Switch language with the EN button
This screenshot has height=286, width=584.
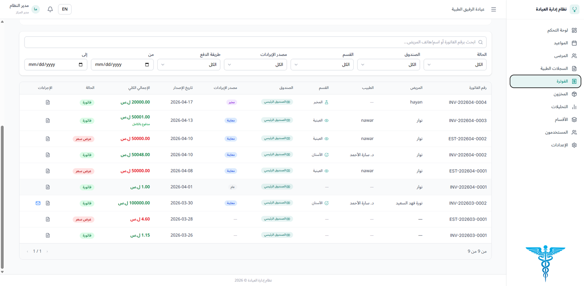click(x=65, y=9)
